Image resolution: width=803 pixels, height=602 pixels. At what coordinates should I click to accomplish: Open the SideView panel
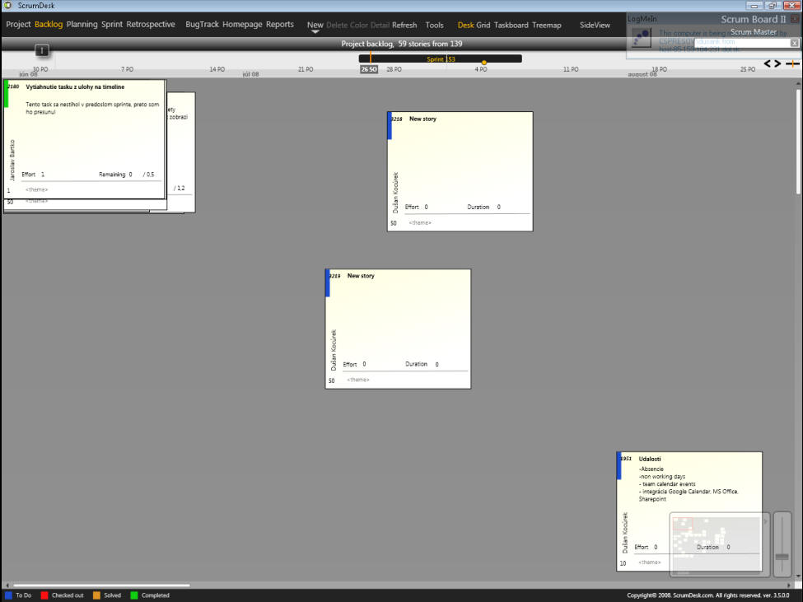595,25
